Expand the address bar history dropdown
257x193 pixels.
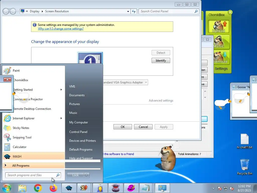point(128,12)
